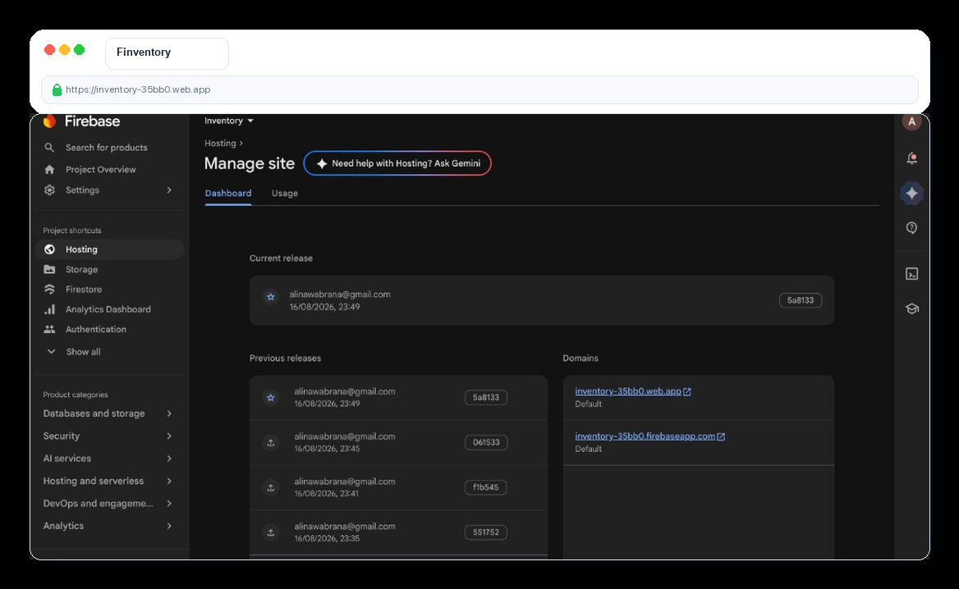Open Hosting in project shortcuts
Viewport: 959px width, 589px height.
click(110, 249)
